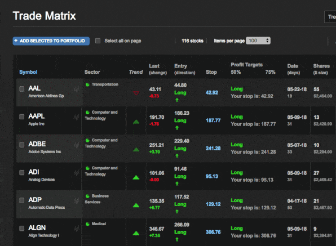Click stop value 187.77 for AAPL
This screenshot has height=246, width=336.
pos(213,120)
